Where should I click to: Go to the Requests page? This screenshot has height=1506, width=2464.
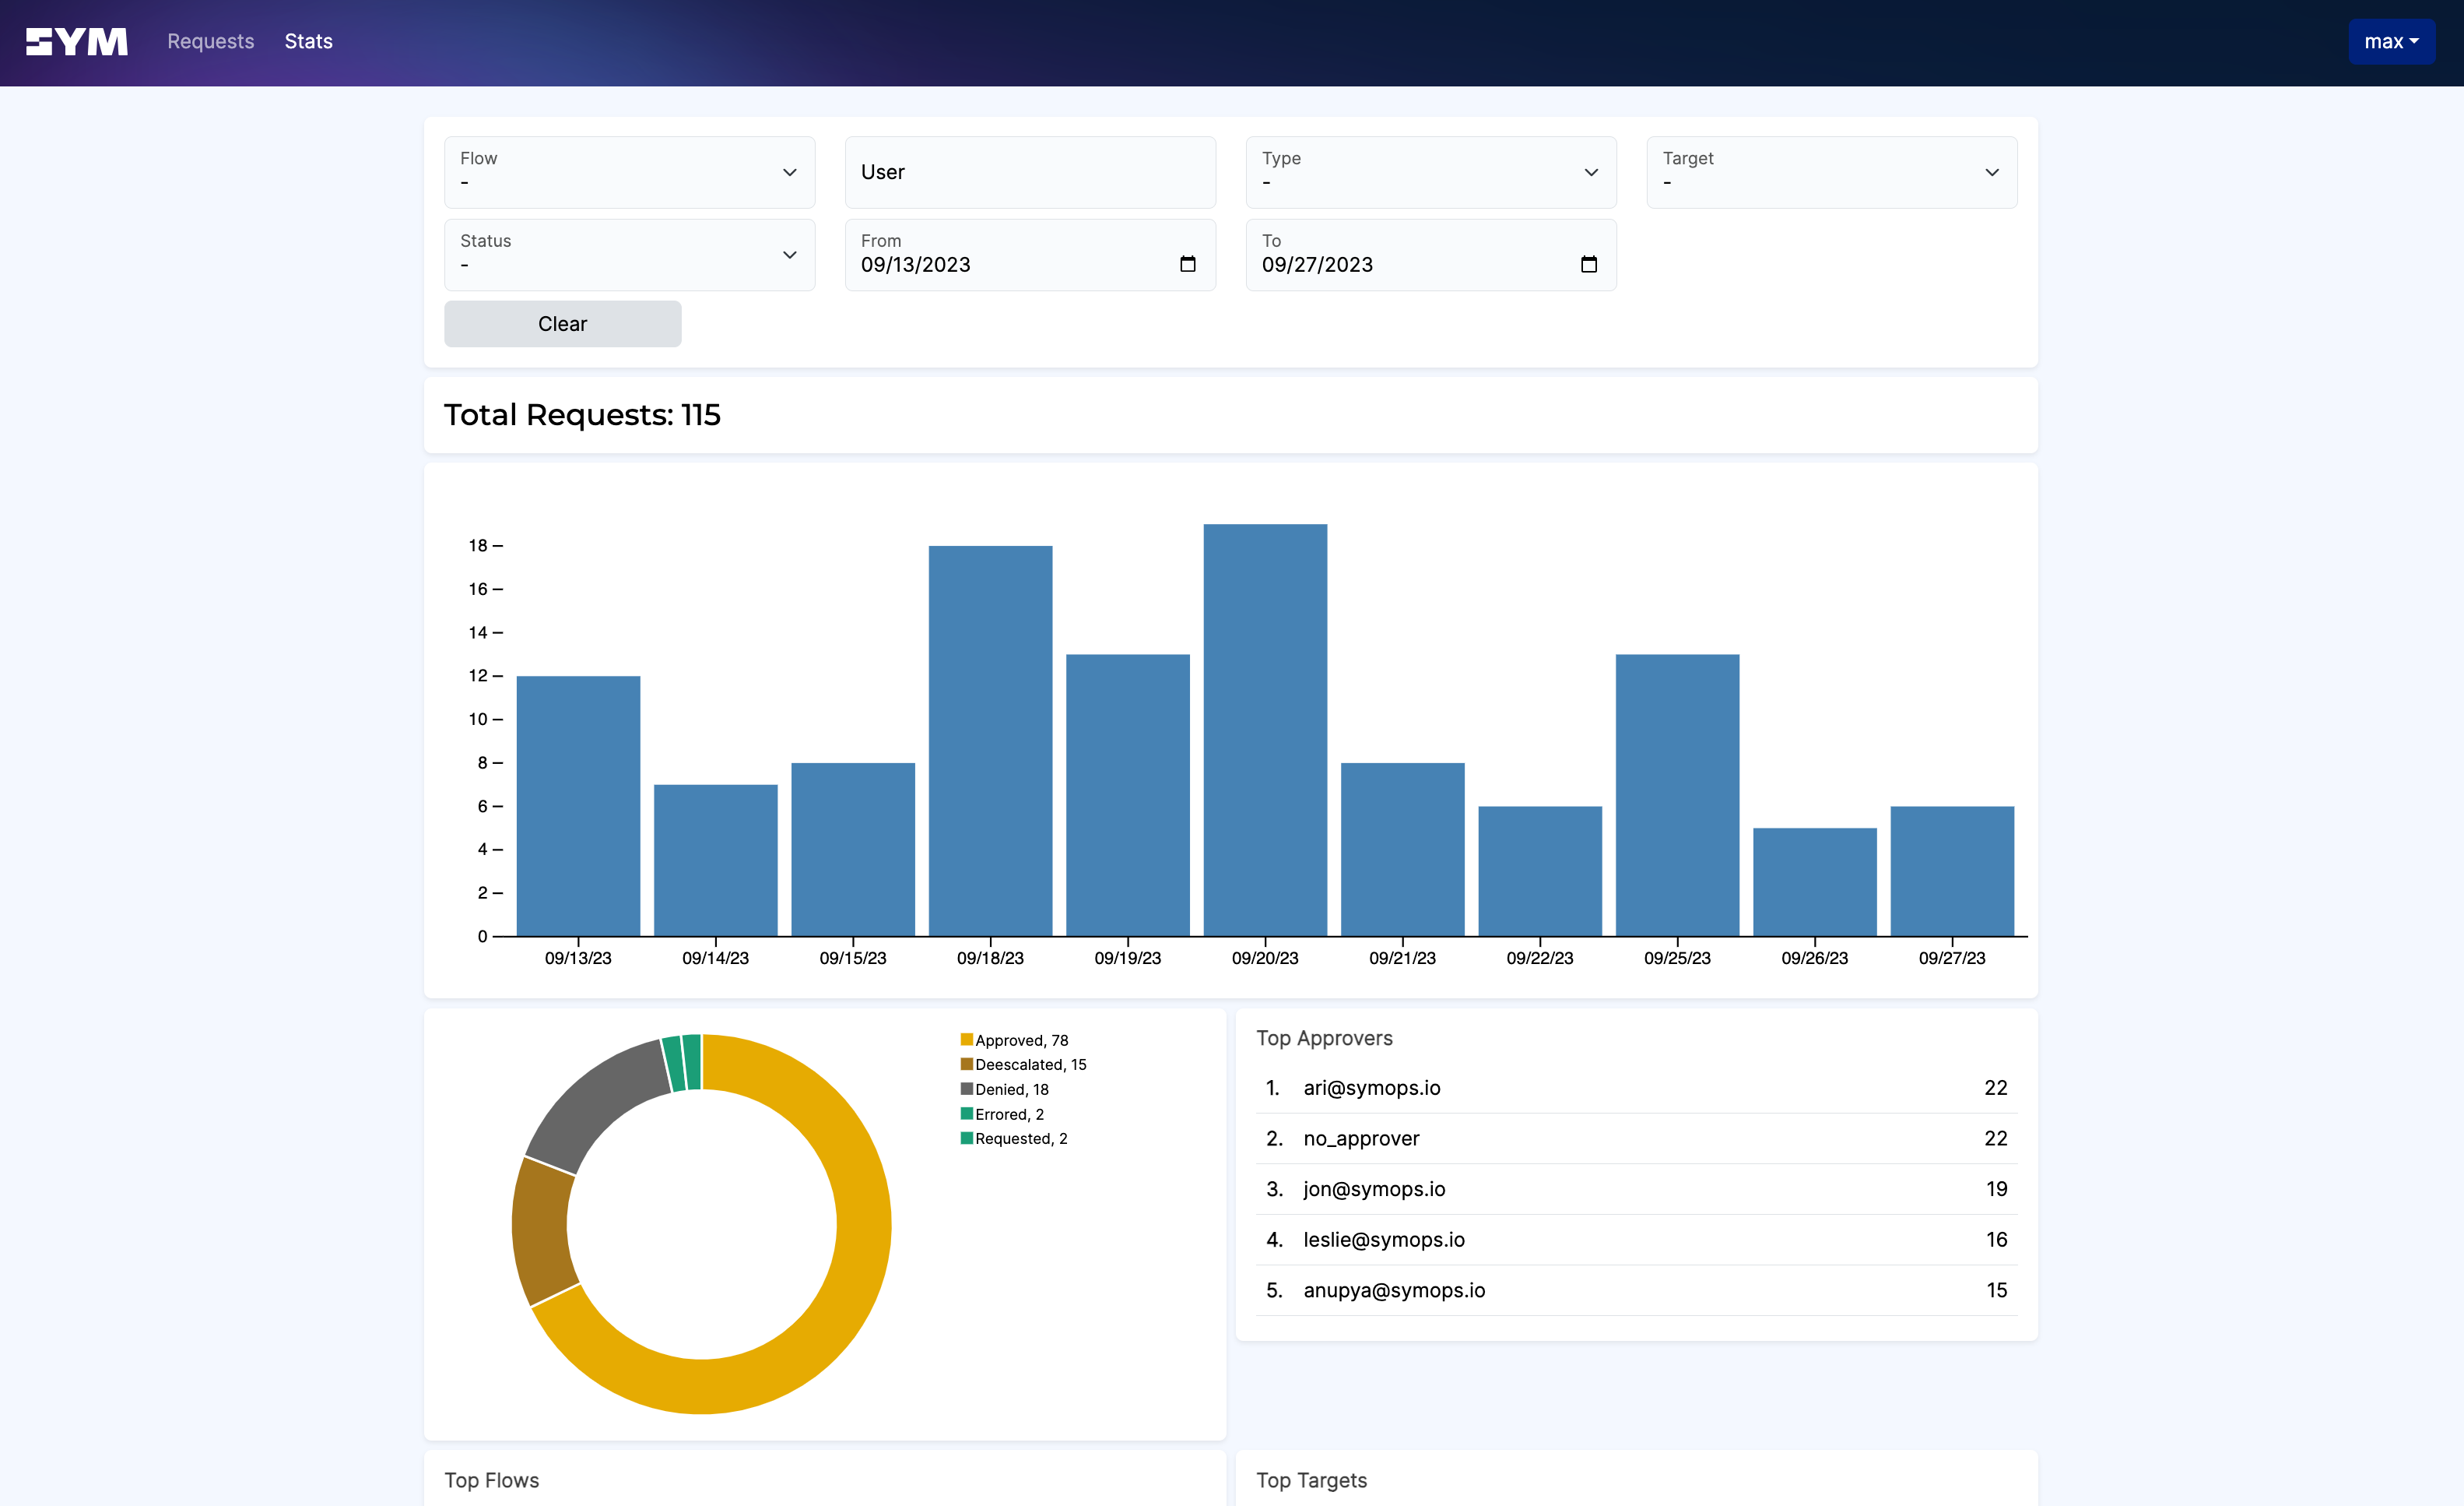coord(210,42)
